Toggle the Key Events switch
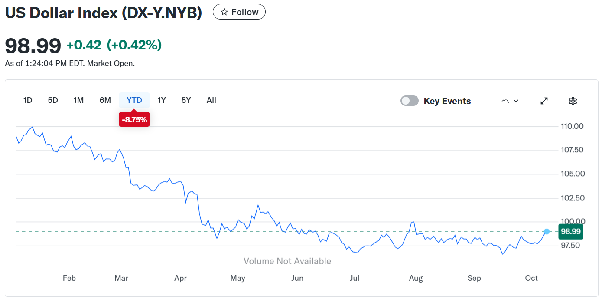This screenshot has height=299, width=602. coord(410,101)
